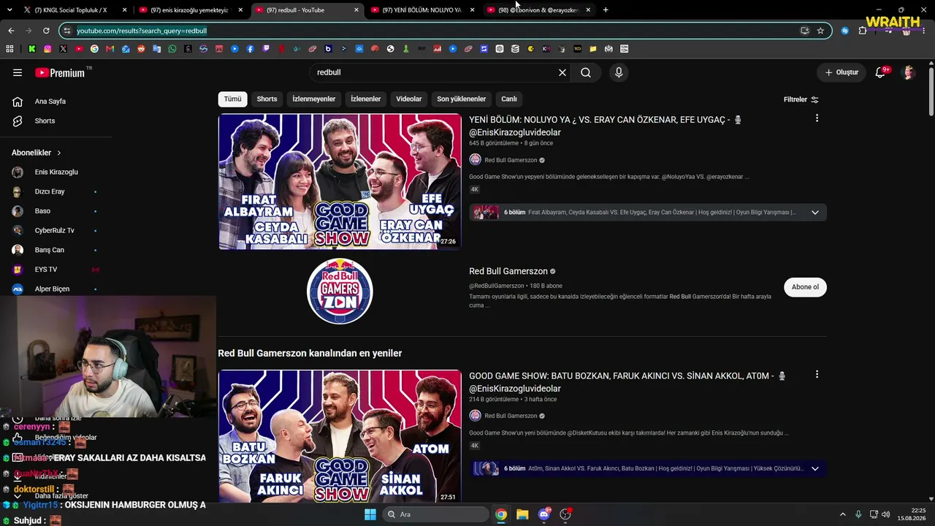Switch to the enis kirazoğlu yemekteyiz tab
This screenshot has height=526, width=935.
pos(190,10)
